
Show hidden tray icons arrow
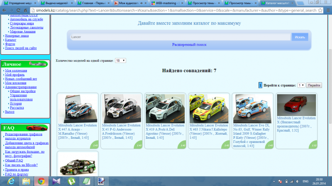tap(274, 181)
